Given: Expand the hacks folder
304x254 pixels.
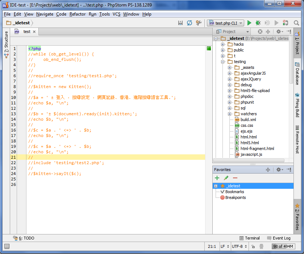Looking at the screenshot, I should point(222,44).
